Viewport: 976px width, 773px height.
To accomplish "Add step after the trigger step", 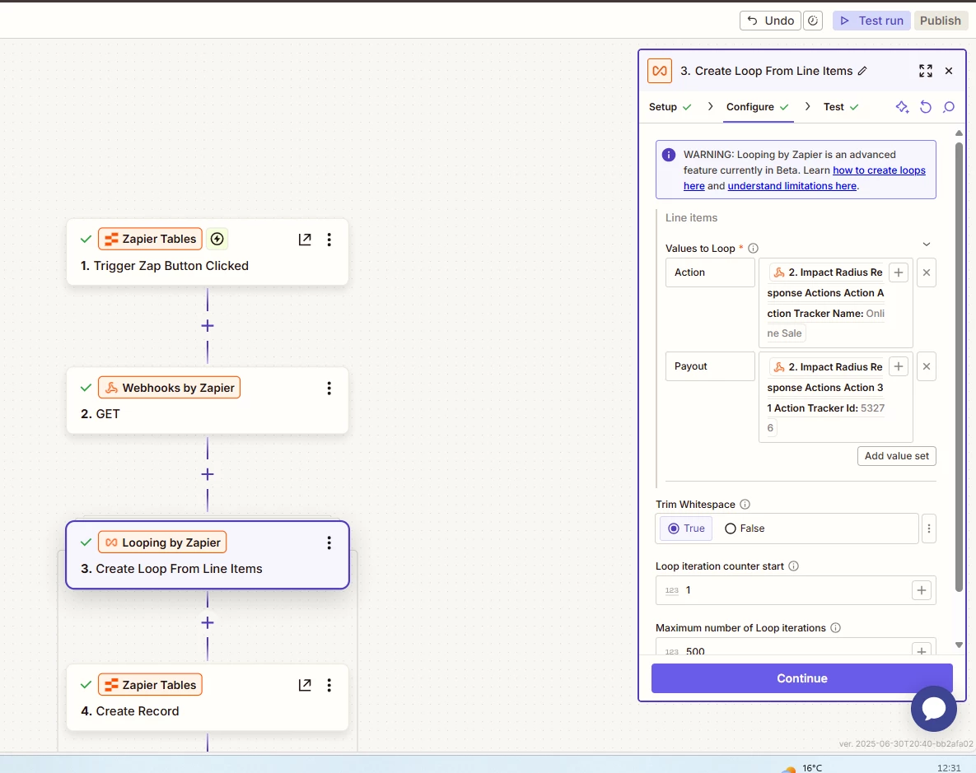I will (208, 326).
